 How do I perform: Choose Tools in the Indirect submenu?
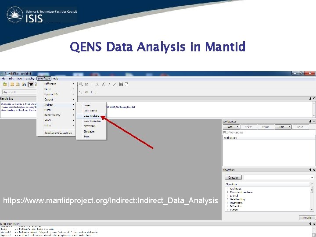[91, 136]
